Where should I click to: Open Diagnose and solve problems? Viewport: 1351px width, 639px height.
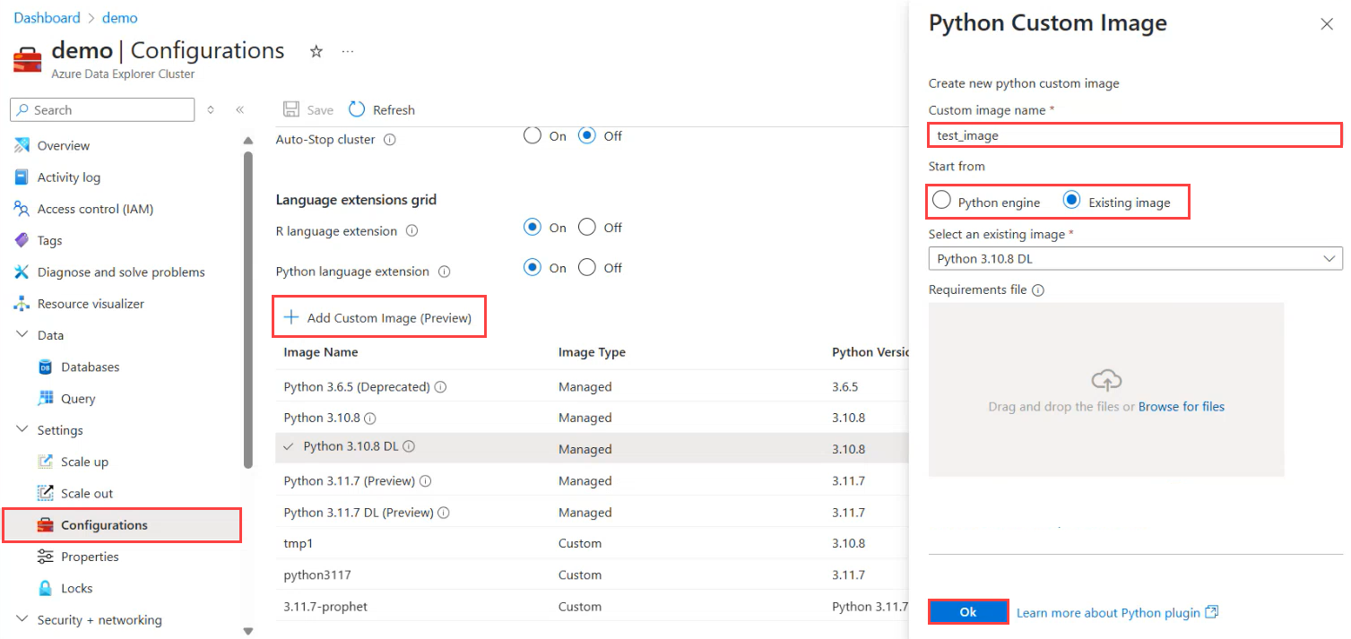click(x=117, y=272)
